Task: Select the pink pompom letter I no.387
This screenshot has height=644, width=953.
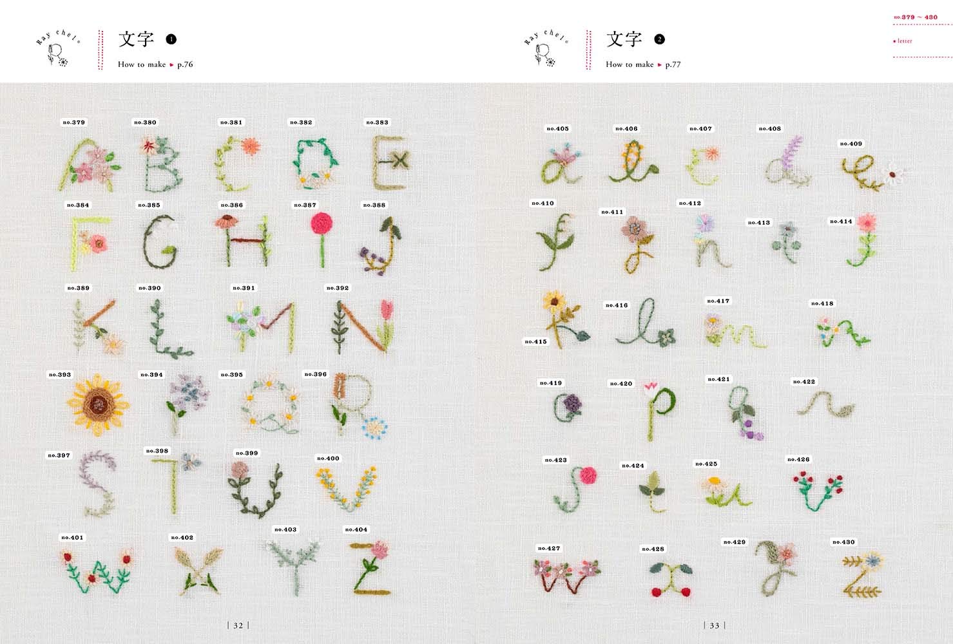Action: (x=322, y=238)
